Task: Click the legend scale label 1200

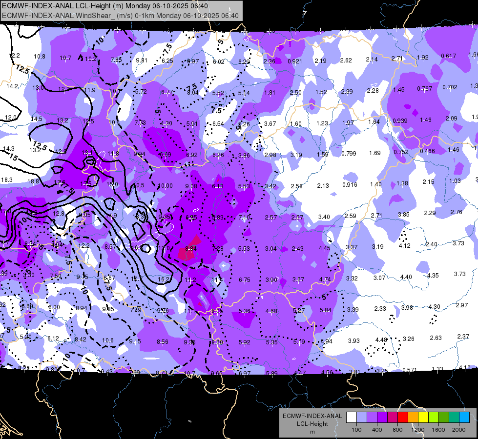Action: tap(417, 430)
